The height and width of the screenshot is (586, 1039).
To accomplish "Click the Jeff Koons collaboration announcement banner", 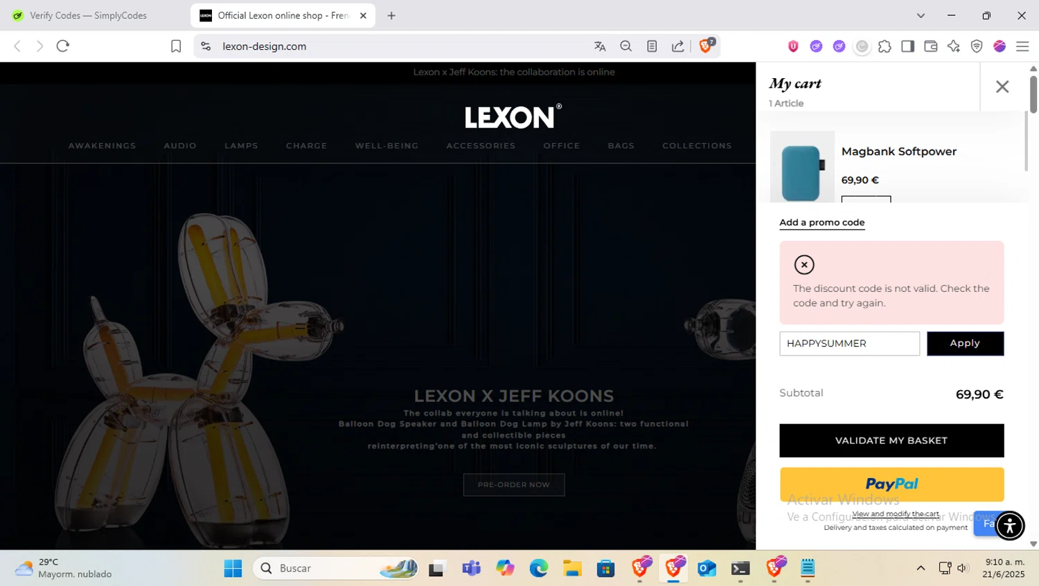I will [x=513, y=72].
